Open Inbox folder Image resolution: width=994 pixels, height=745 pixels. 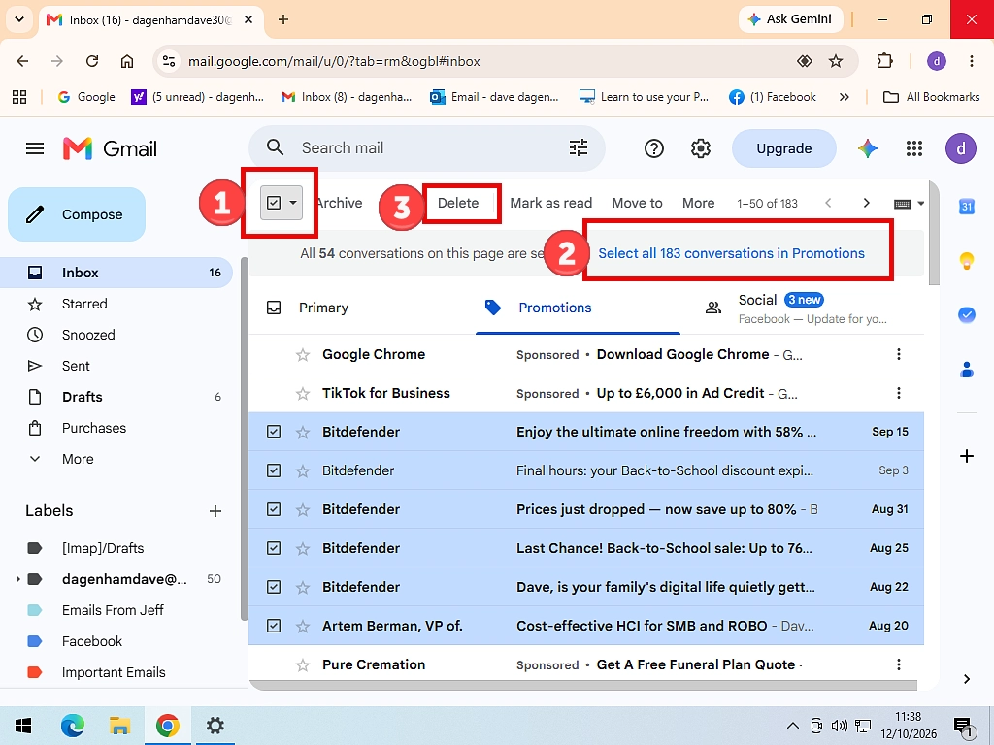(x=117, y=273)
